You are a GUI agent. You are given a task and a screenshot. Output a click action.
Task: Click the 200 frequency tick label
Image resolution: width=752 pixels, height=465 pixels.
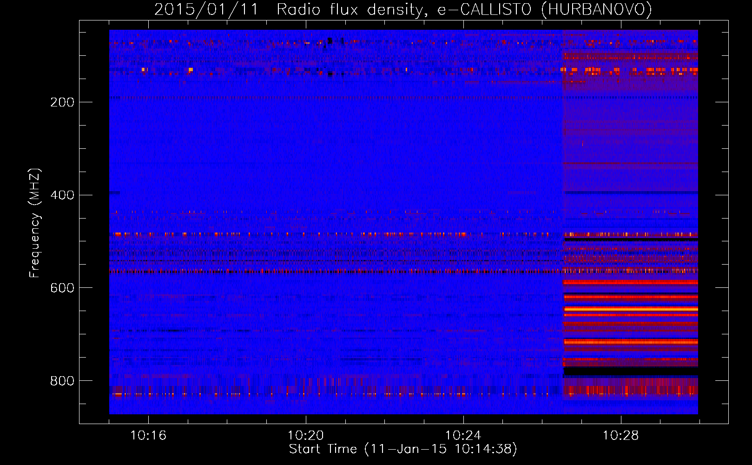62,102
